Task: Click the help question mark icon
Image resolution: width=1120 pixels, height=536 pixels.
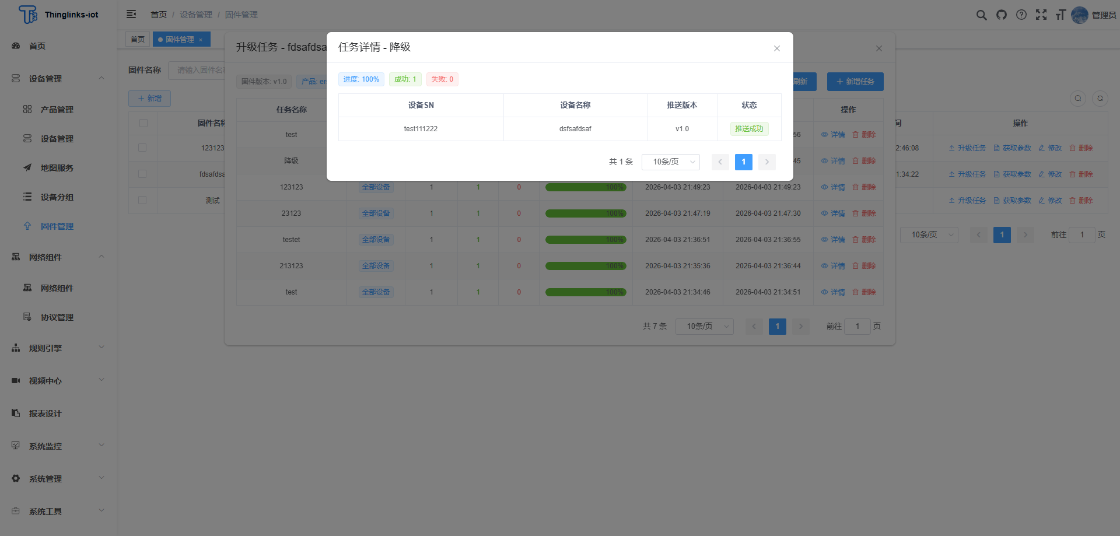Action: click(1021, 15)
